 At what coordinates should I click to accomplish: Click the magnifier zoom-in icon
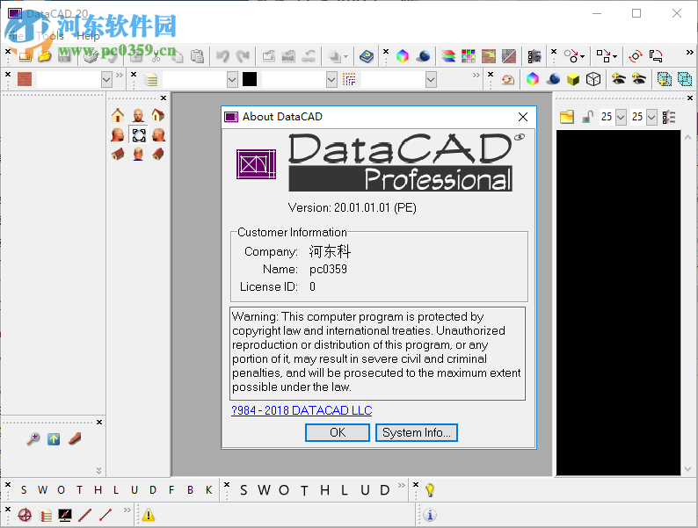[33, 439]
